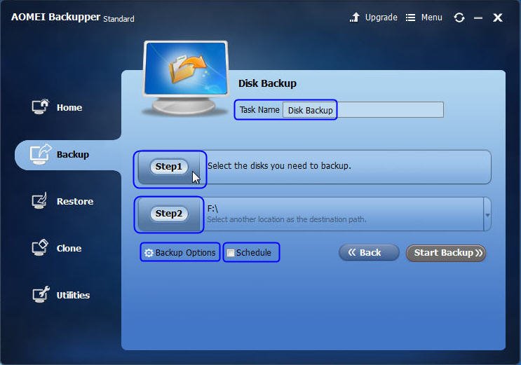
Task: Click the Upgrade text link
Action: pyautogui.click(x=381, y=18)
